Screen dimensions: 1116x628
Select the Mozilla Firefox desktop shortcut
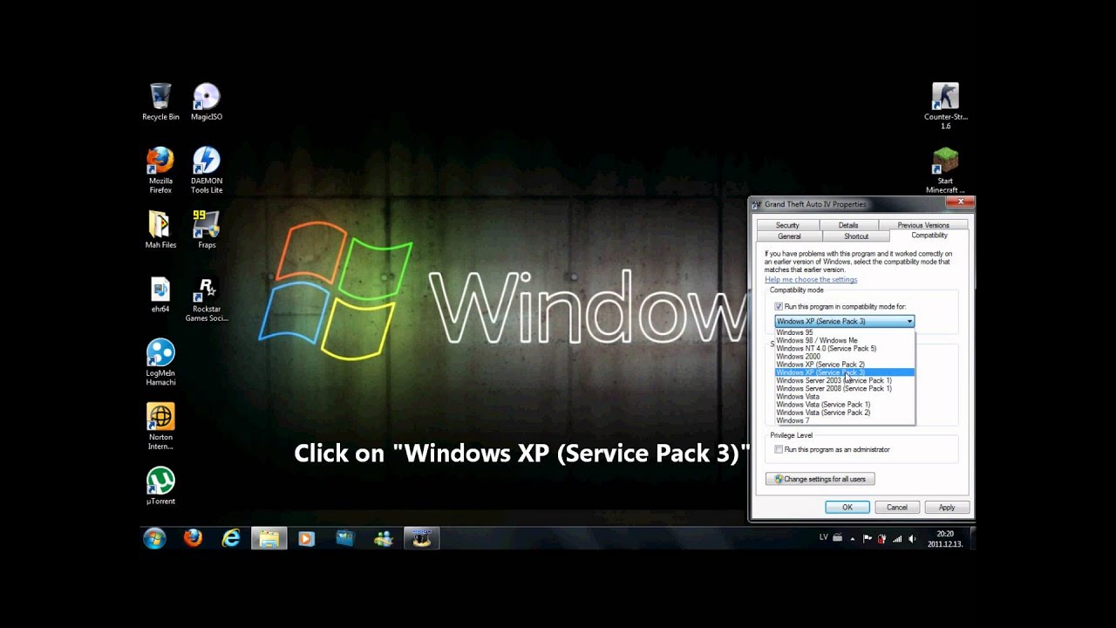[160, 170]
